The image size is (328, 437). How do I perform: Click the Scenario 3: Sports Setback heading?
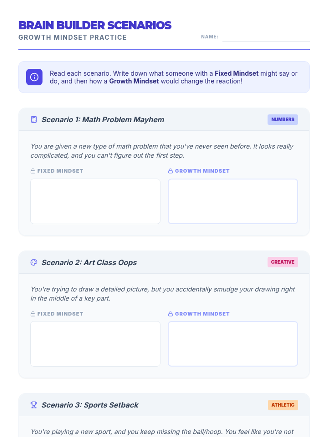tap(90, 405)
